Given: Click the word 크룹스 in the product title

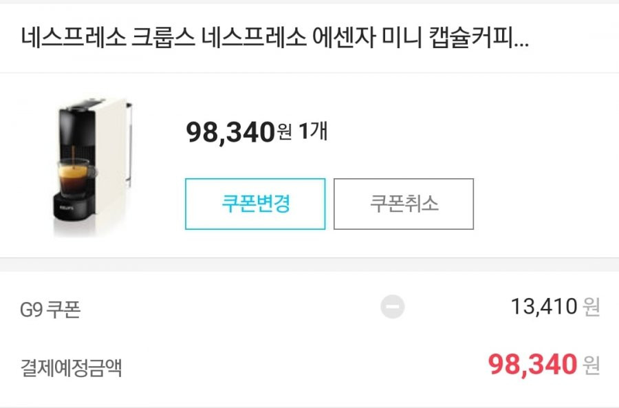Looking at the screenshot, I should point(163,38).
